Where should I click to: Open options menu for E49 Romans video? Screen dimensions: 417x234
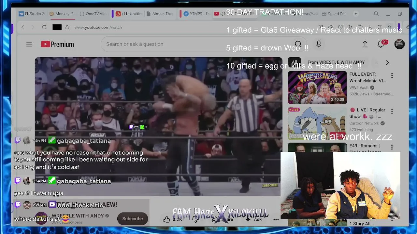[392, 147]
